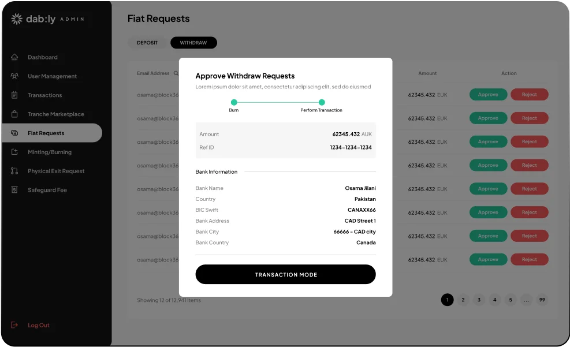Click the Log Out icon
570x347 pixels.
click(15, 326)
